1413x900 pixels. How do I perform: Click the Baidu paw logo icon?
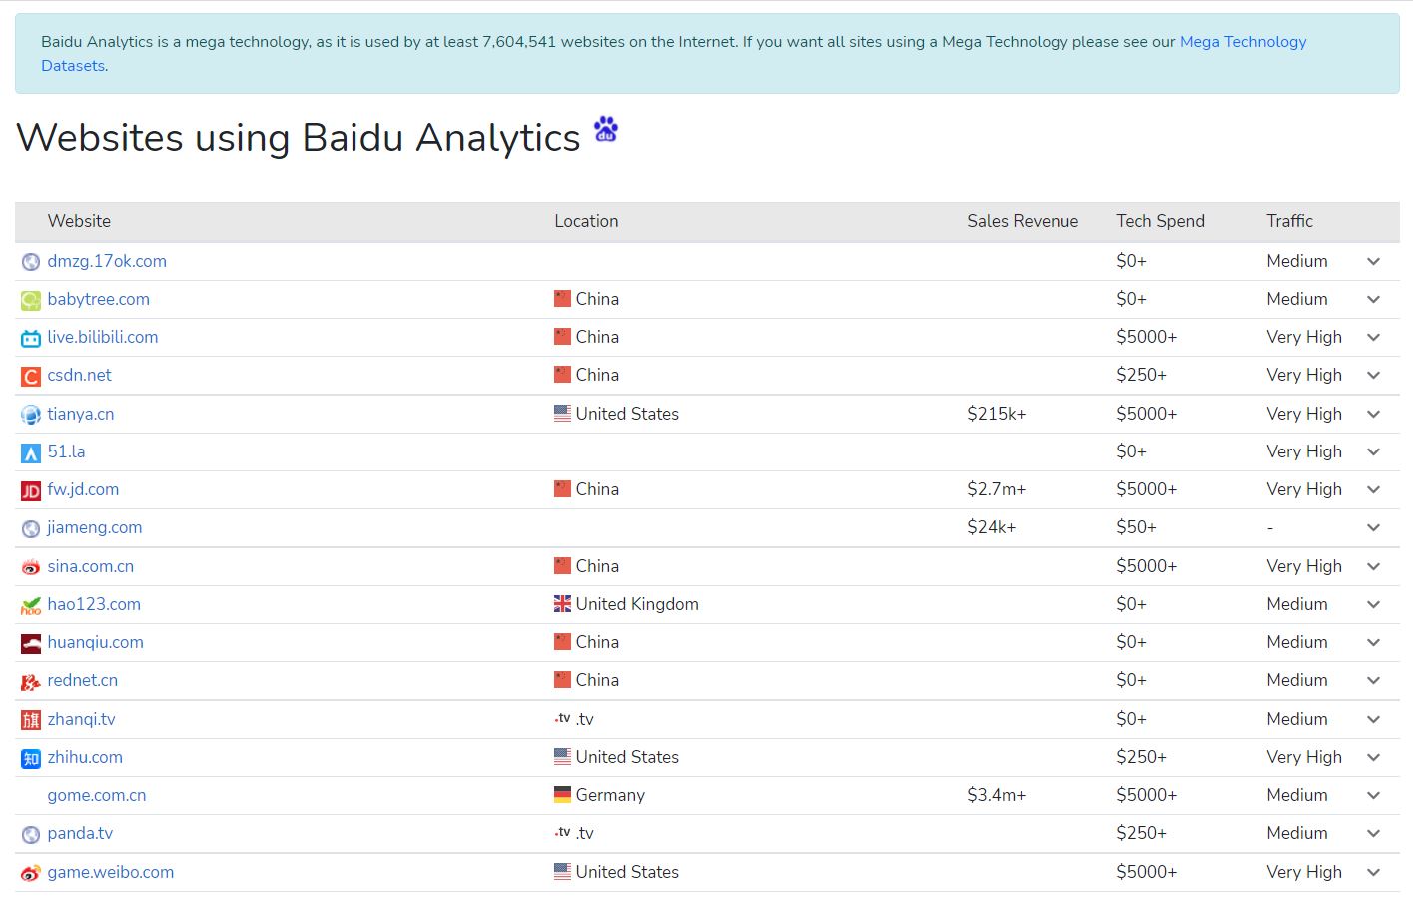tap(605, 130)
